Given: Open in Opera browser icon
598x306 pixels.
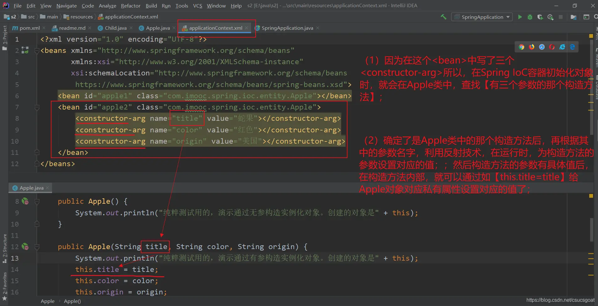Looking at the screenshot, I should pos(552,47).
